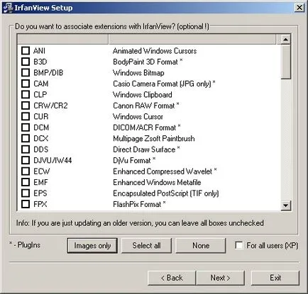This screenshot has width=308, height=294.
Task: Click Enhanced Windows Metafile text
Action: click(157, 182)
